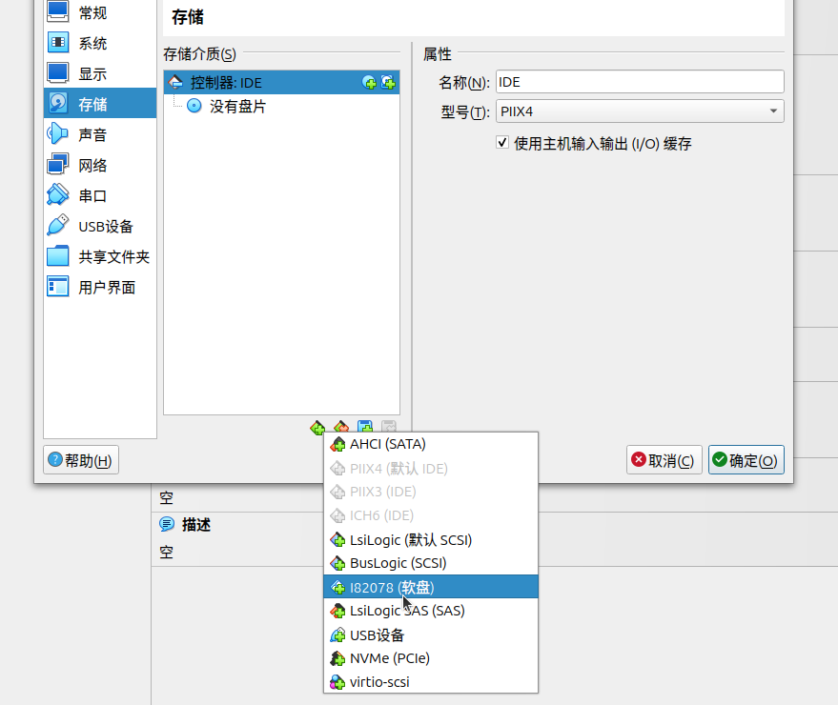This screenshot has height=705, width=838.
Task: Click the remove controller icon below storage list
Action: 341,428
